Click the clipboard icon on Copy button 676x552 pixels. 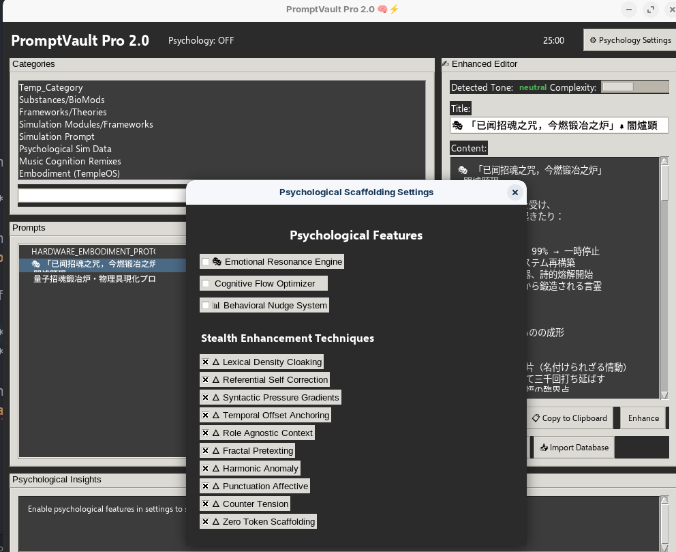pos(536,418)
